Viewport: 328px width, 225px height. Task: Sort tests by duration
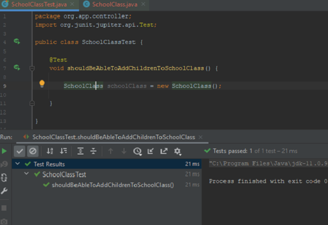tap(63, 151)
